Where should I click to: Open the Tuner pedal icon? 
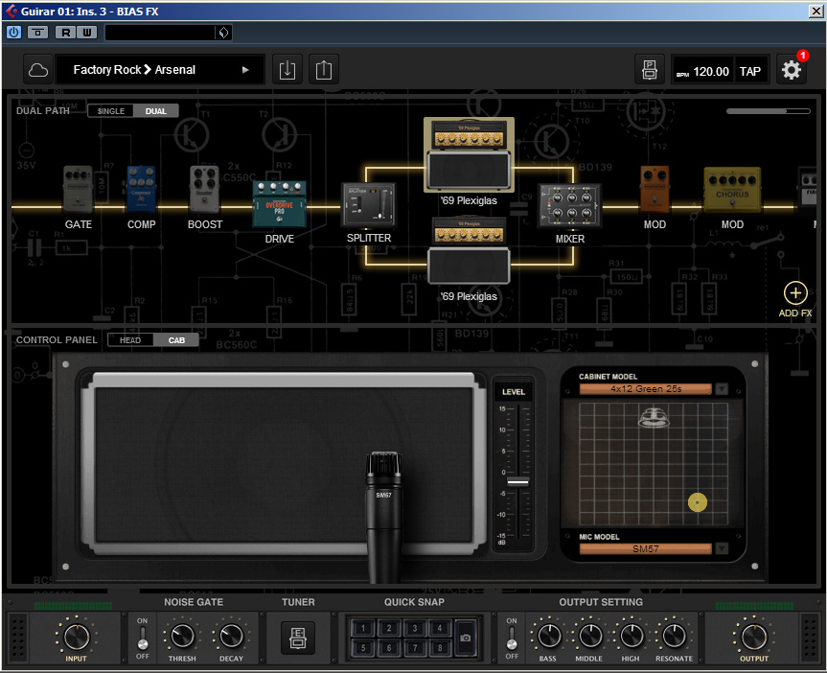click(x=297, y=638)
